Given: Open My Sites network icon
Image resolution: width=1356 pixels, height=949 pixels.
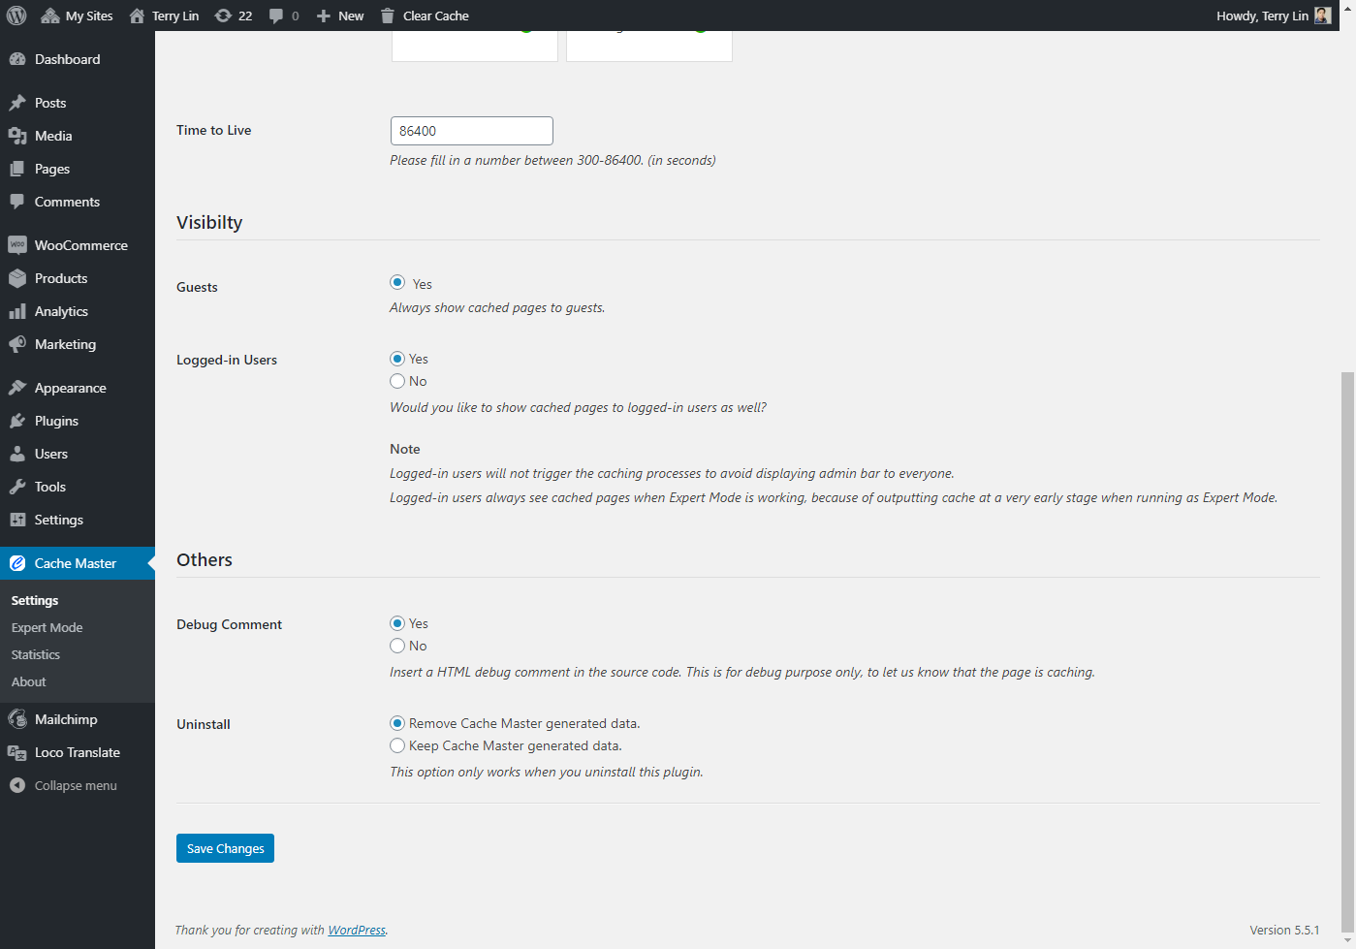Looking at the screenshot, I should pos(50,16).
